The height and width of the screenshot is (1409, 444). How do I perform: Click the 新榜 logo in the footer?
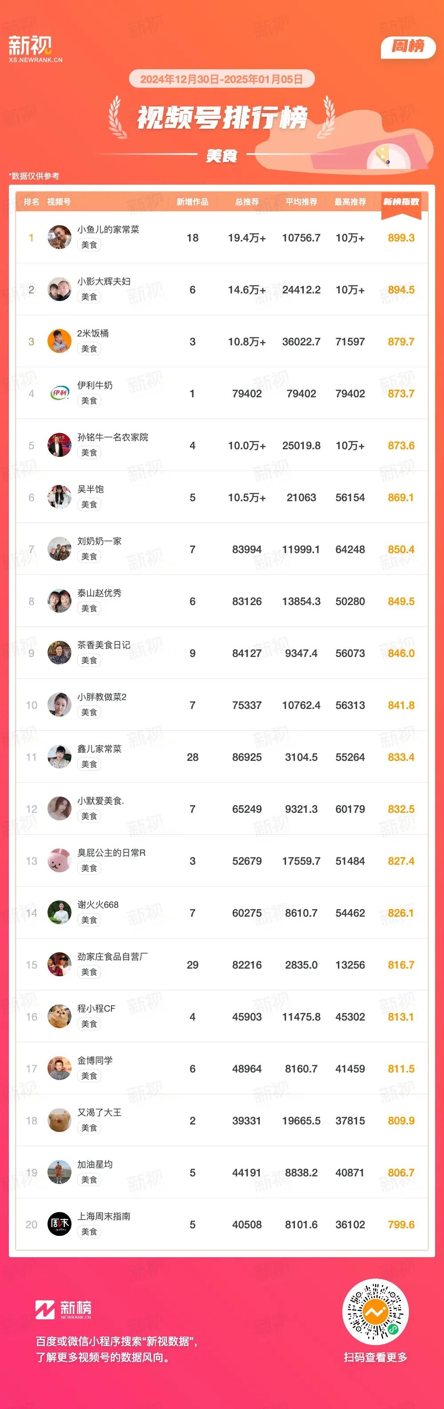tap(63, 1309)
